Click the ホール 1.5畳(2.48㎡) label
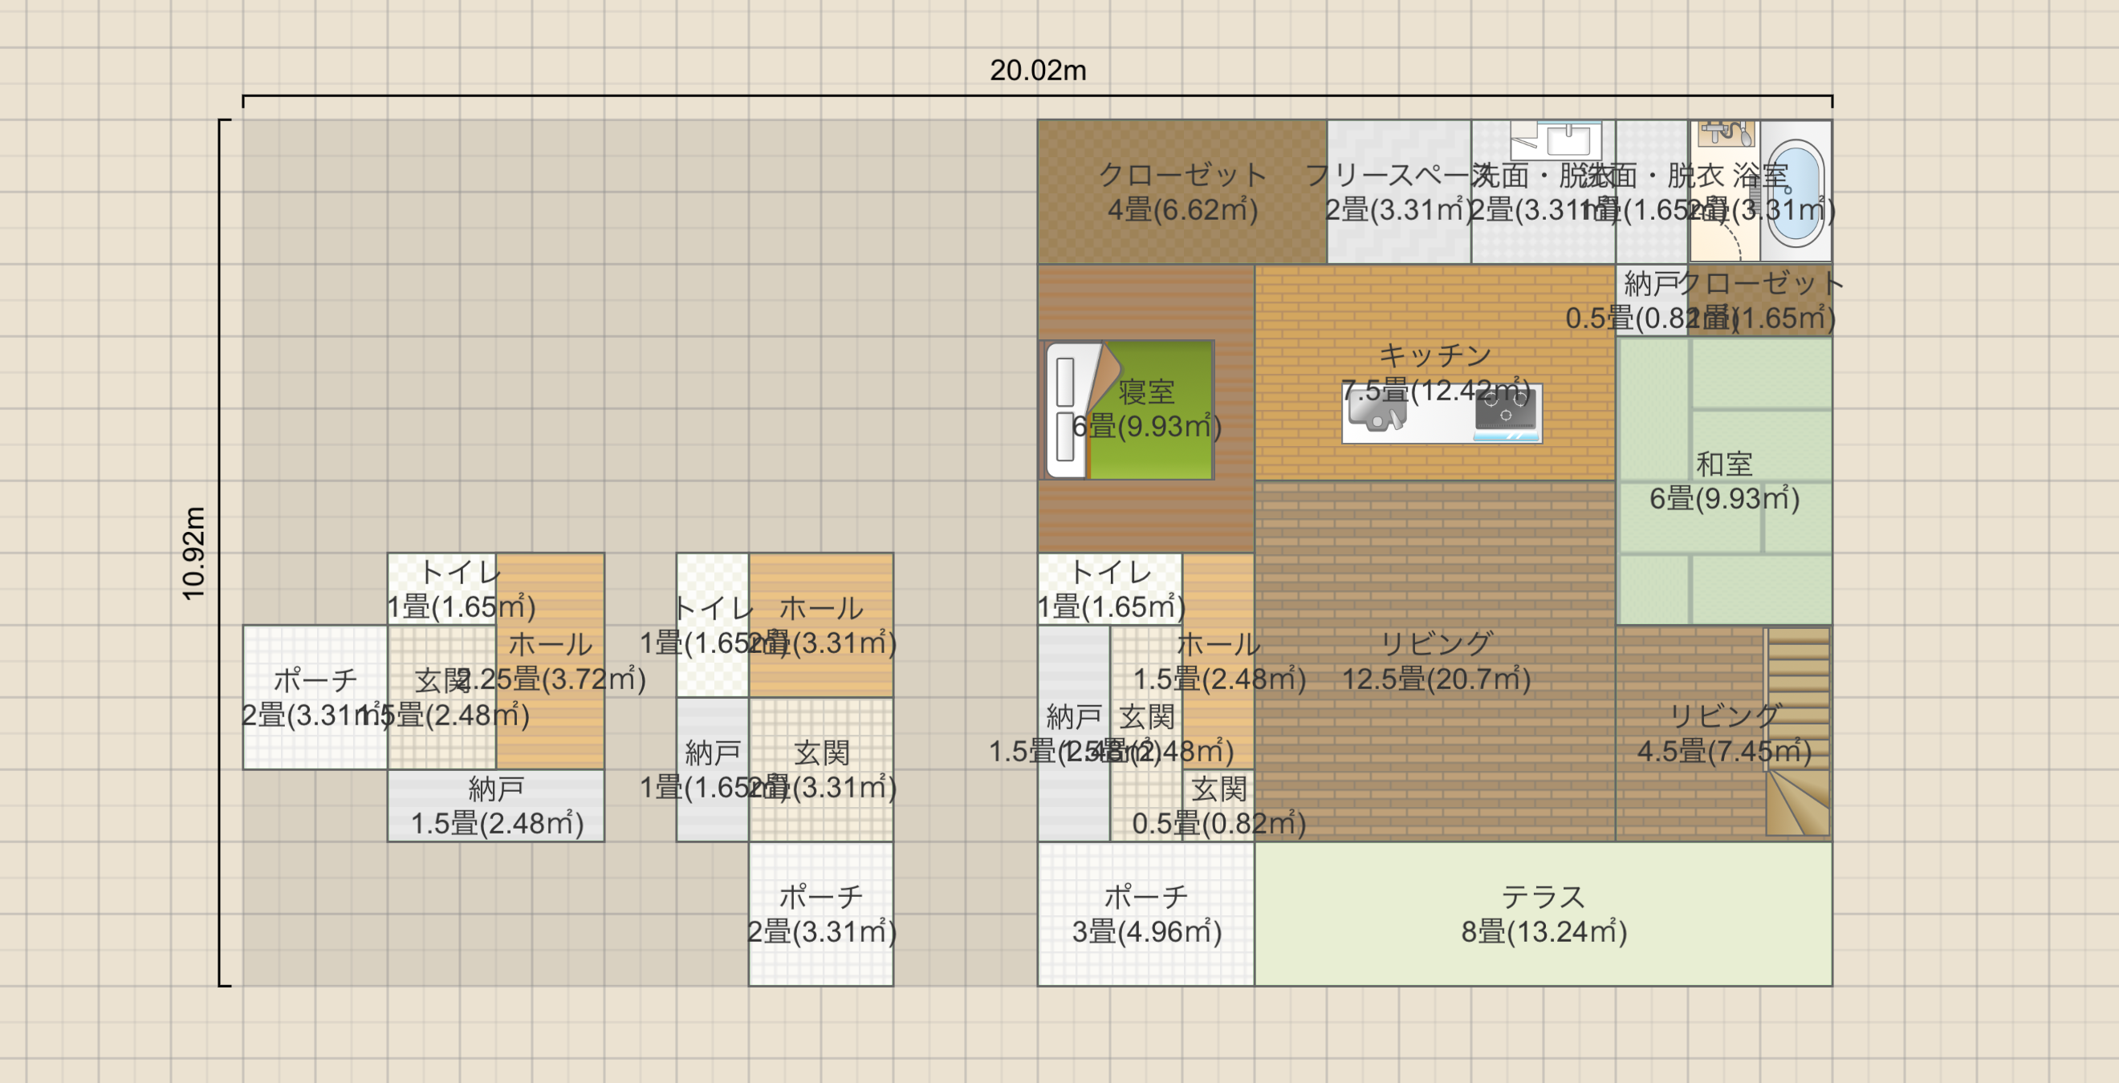The height and width of the screenshot is (1083, 2119). click(1218, 661)
